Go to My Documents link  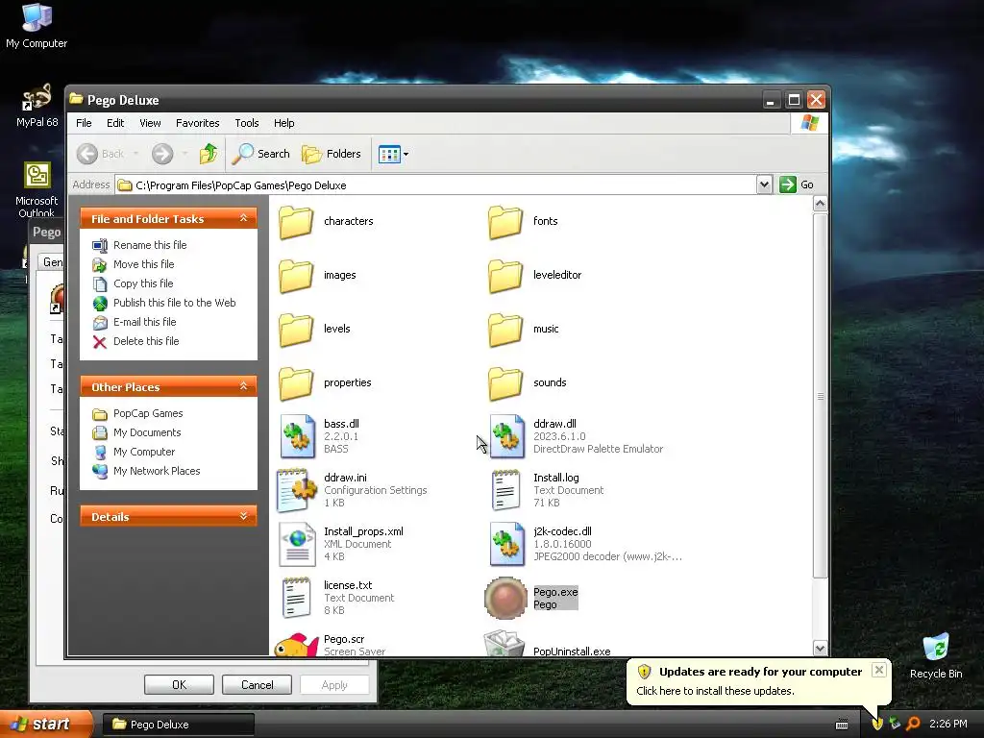pyautogui.click(x=147, y=432)
